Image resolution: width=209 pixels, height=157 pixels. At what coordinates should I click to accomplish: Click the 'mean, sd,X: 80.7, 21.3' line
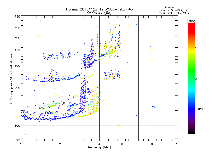point(174,13)
